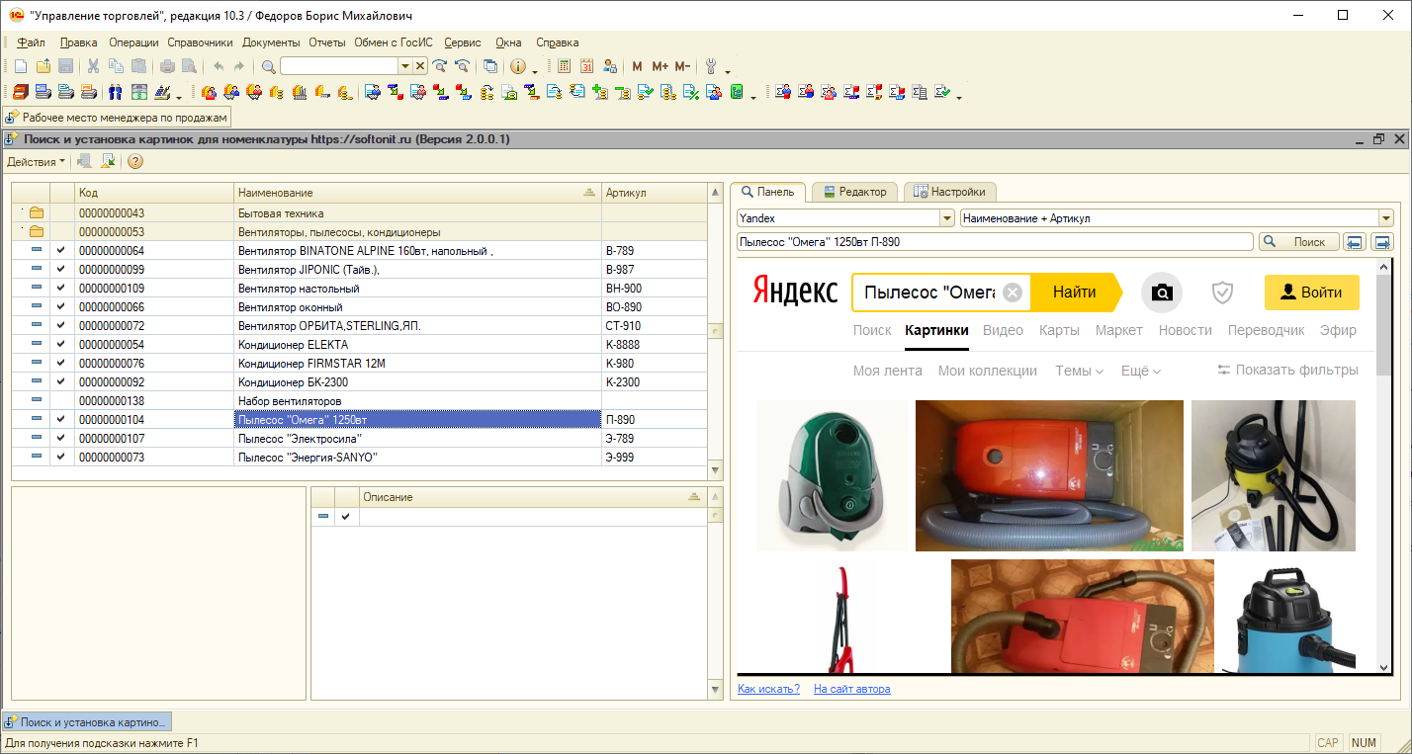The image size is (1412, 754).
Task: Open the Наименование + Артикул dropdown
Action: 1386,218
